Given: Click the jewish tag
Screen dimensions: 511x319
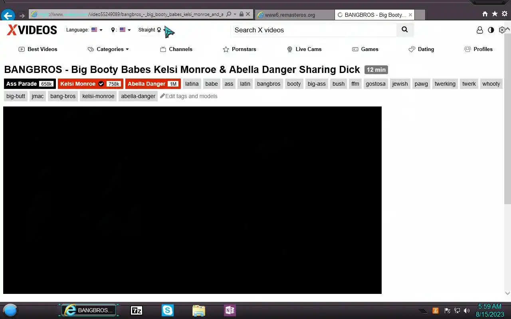Looking at the screenshot, I should [400, 84].
